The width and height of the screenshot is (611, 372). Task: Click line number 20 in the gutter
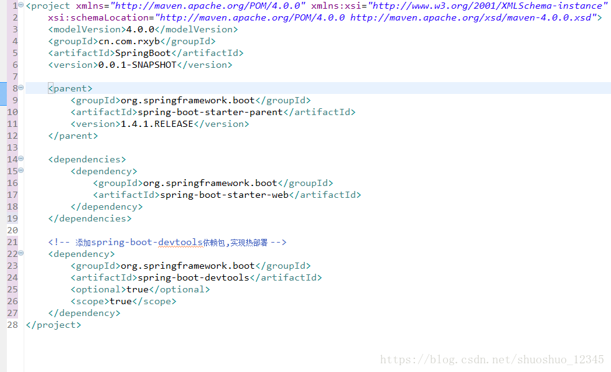[x=12, y=230]
